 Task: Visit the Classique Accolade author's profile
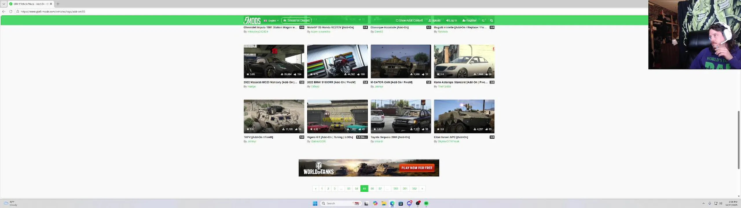pos(379,32)
